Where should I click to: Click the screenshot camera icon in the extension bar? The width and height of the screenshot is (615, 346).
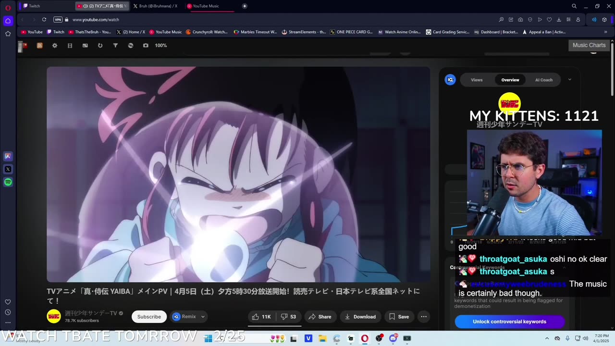[x=146, y=46]
